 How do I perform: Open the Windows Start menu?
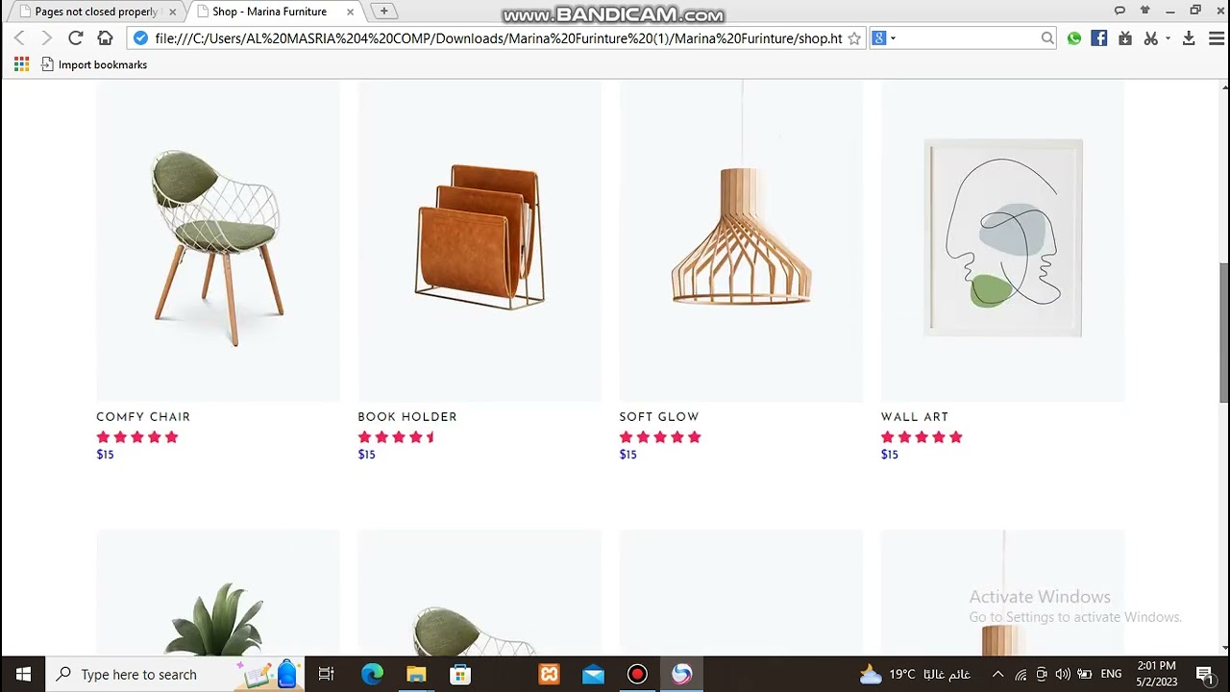[x=23, y=674]
